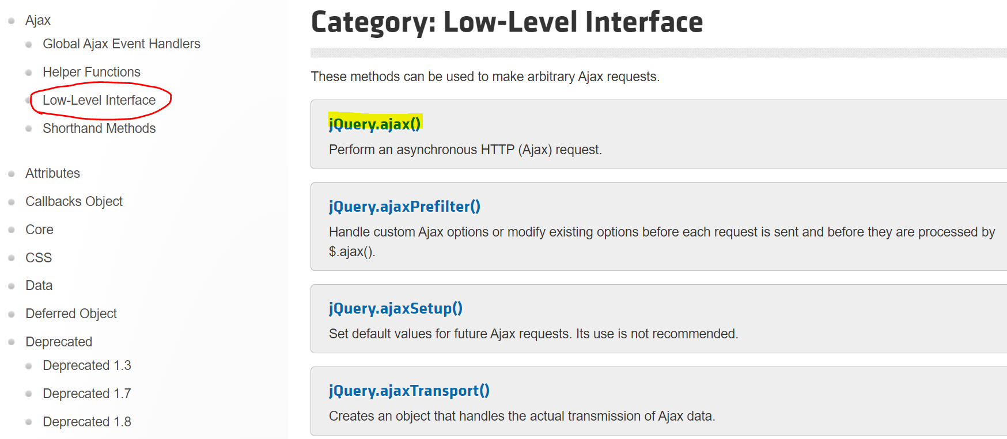The height and width of the screenshot is (439, 1007).
Task: Click 'Handle custom Ajax options' description text
Action: tap(662, 242)
